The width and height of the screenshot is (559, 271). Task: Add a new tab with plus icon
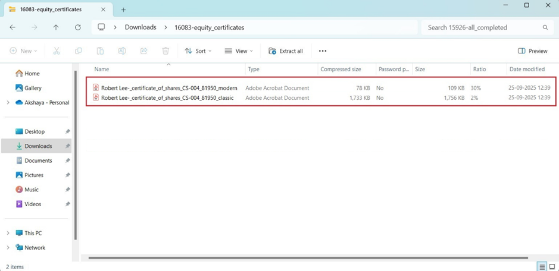pos(124,10)
